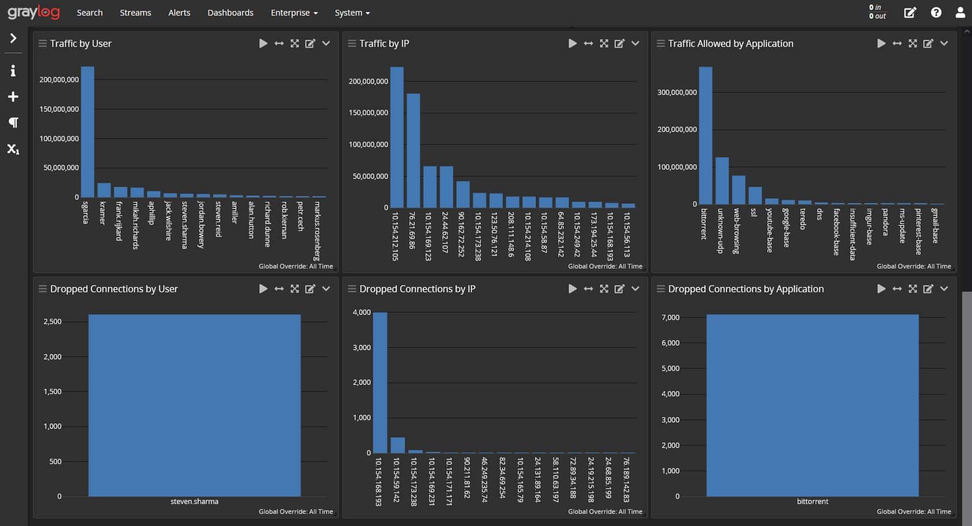
Task: Click the graylog logo
Action: click(33, 12)
